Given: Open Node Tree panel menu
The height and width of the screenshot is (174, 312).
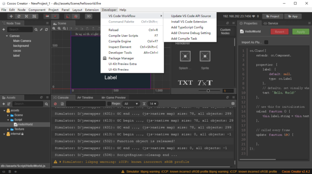Looking at the screenshot, I should pos(47,23).
